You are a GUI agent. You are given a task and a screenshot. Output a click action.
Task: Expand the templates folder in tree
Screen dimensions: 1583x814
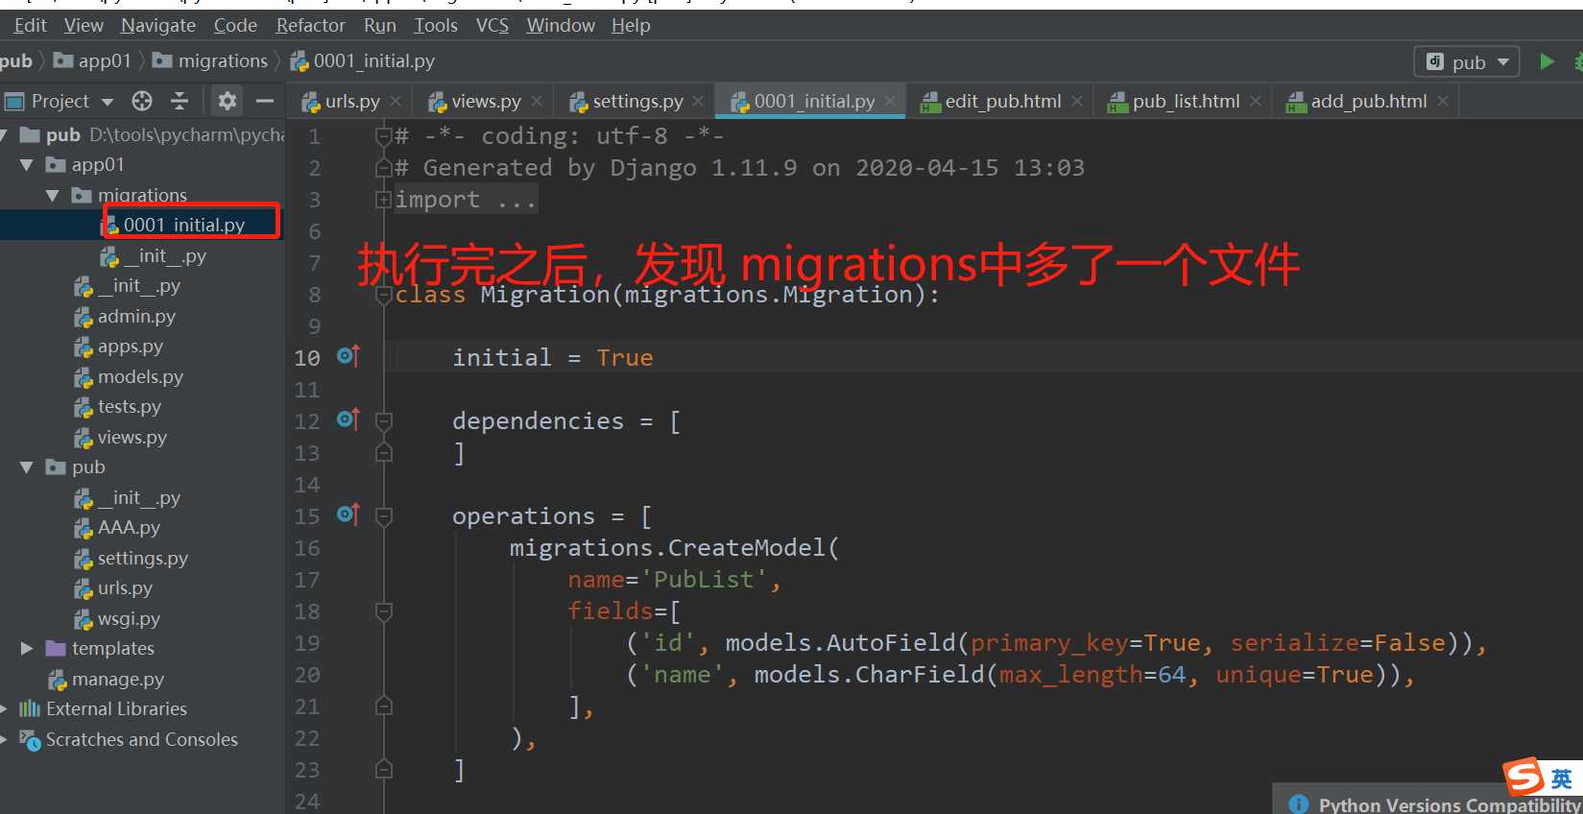coord(27,649)
